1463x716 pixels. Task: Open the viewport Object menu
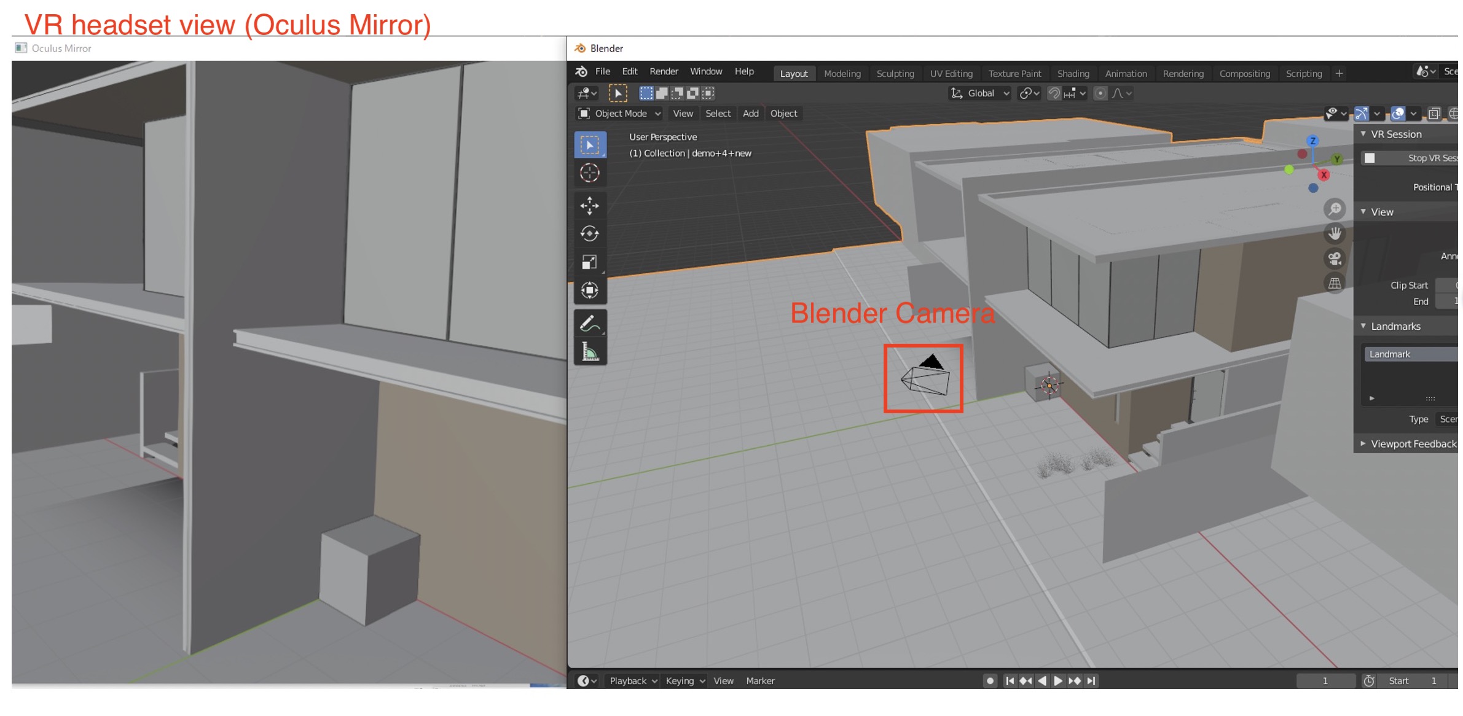[783, 114]
